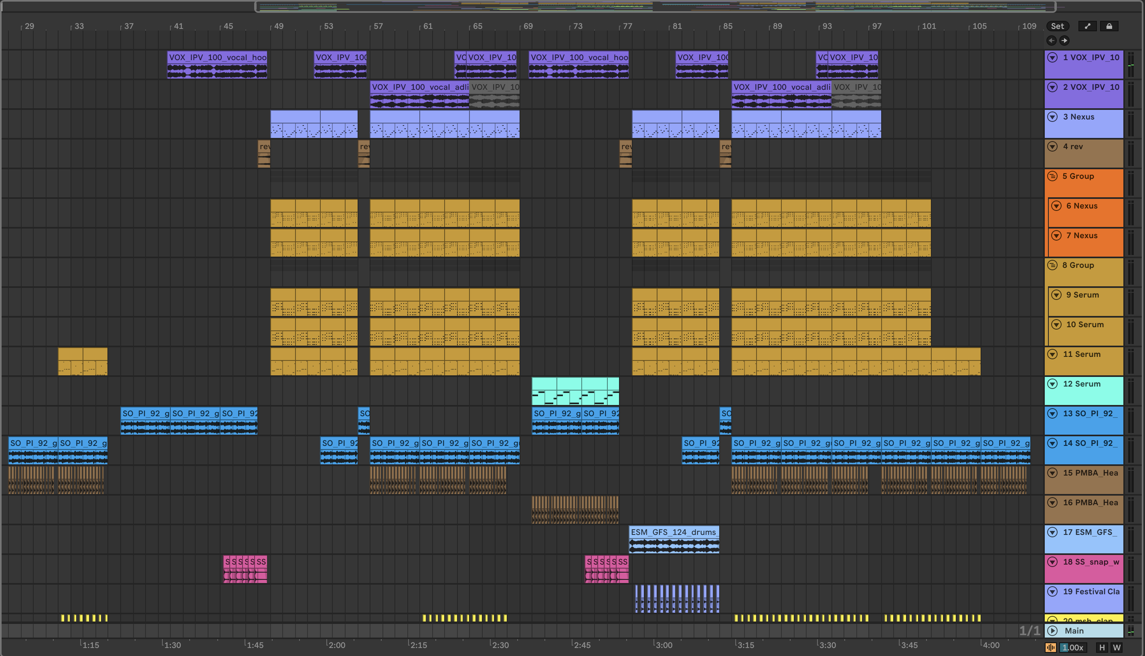The width and height of the screenshot is (1145, 656).
Task: Jump to the previous locator arrow
Action: coord(1051,40)
